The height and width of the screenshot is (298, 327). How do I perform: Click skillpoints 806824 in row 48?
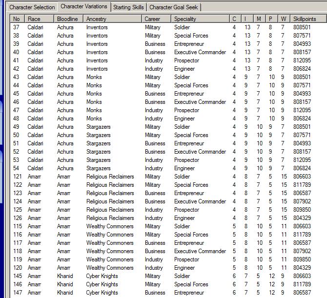pyautogui.click(x=302, y=119)
